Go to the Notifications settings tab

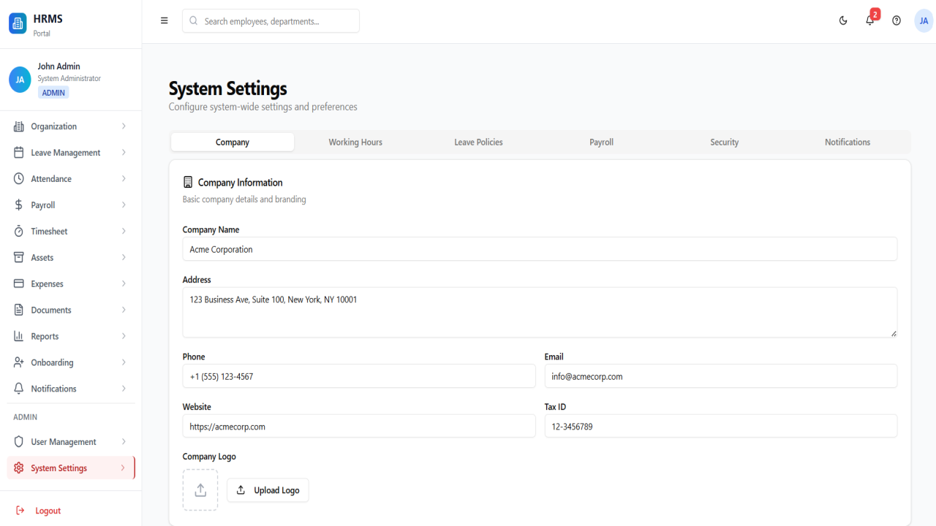point(848,142)
